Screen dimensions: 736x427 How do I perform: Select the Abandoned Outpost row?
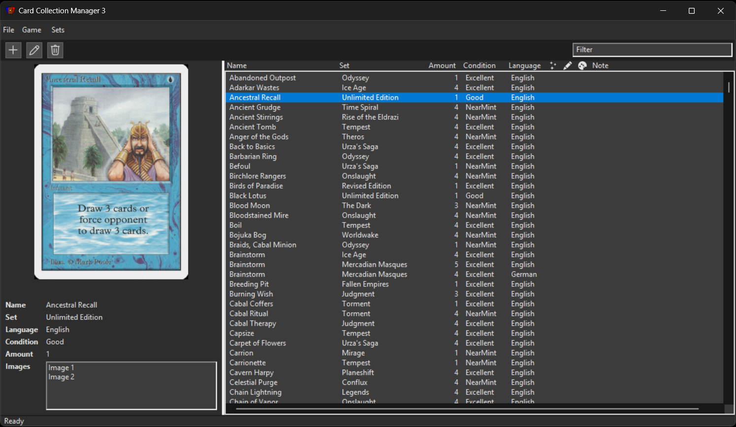pyautogui.click(x=475, y=78)
